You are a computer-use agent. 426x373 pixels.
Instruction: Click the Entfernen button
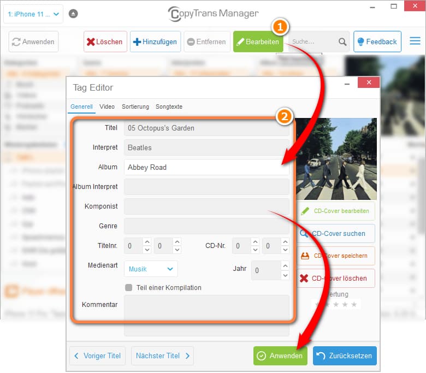[207, 42]
